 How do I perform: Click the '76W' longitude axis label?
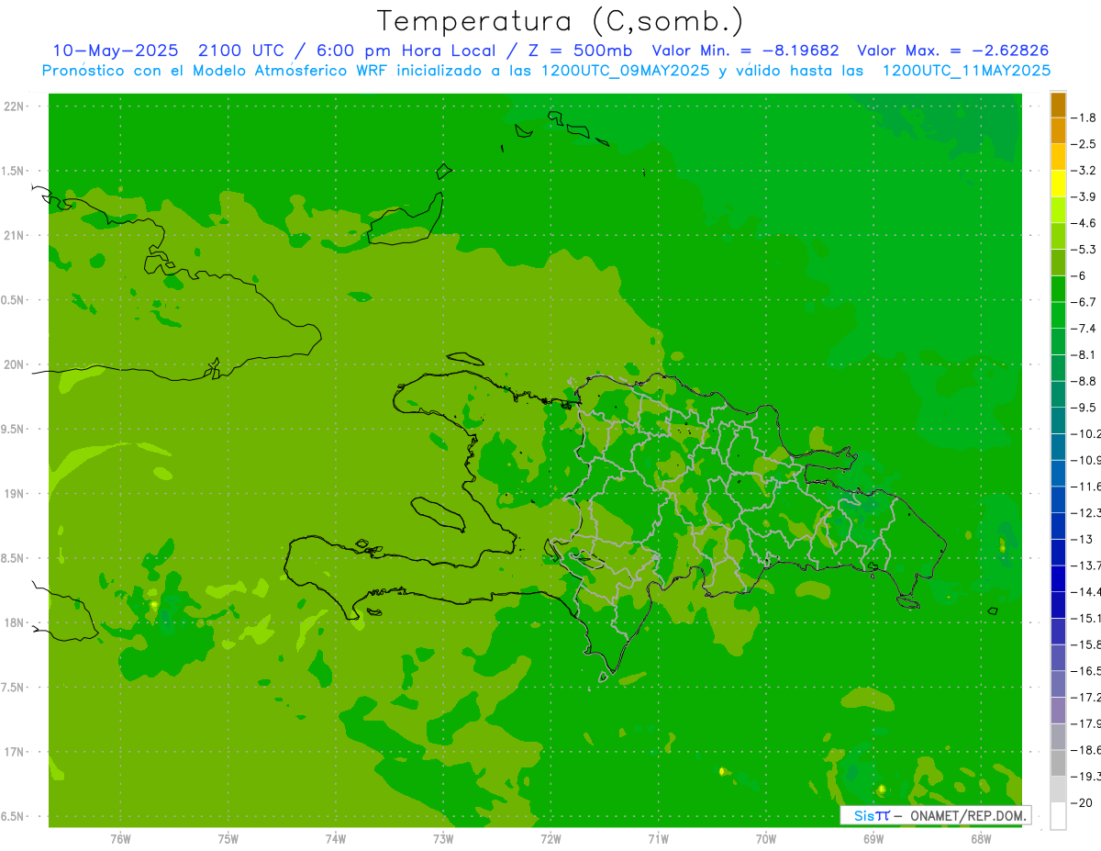click(120, 838)
